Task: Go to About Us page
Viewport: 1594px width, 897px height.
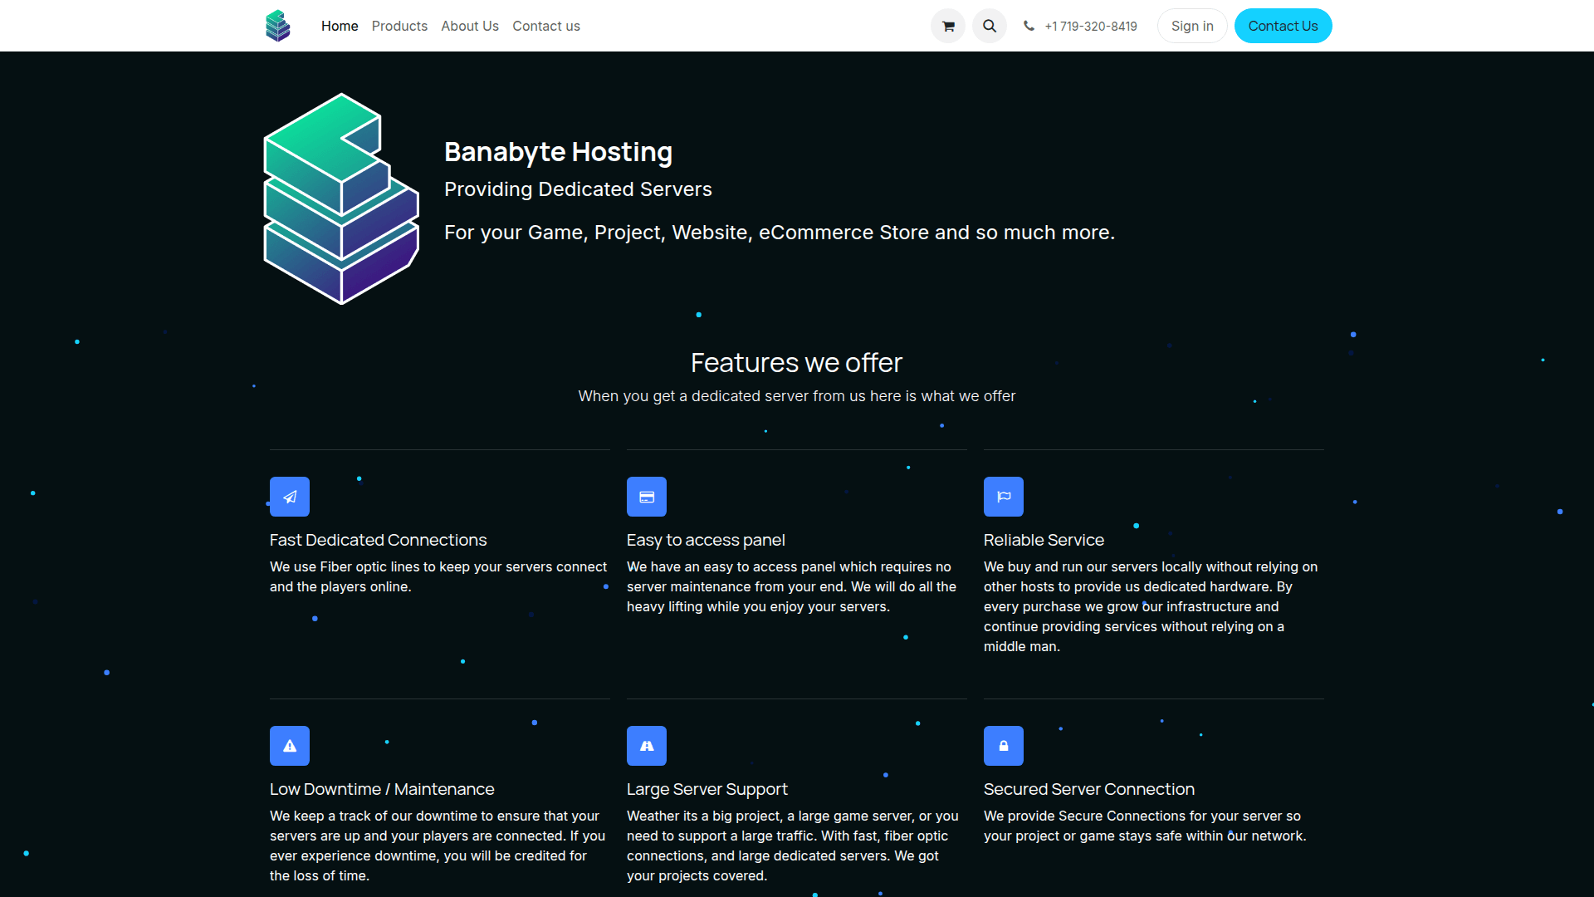Action: pos(470,26)
